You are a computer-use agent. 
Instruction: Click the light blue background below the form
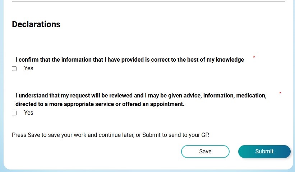click(147, 171)
